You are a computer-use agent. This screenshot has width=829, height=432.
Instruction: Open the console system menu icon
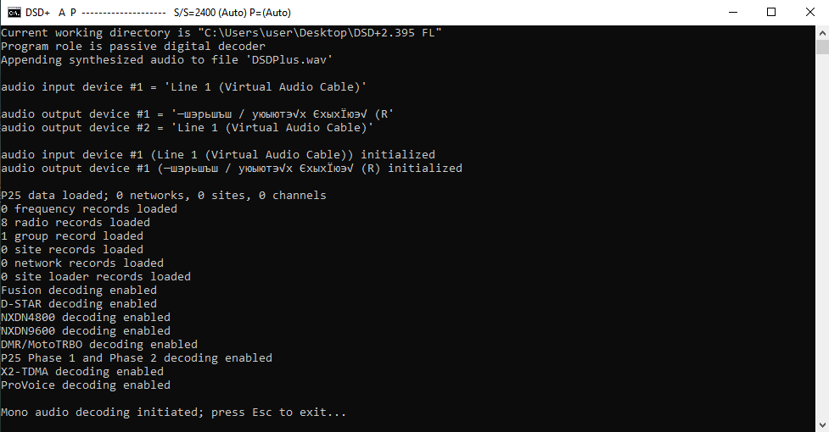[14, 12]
